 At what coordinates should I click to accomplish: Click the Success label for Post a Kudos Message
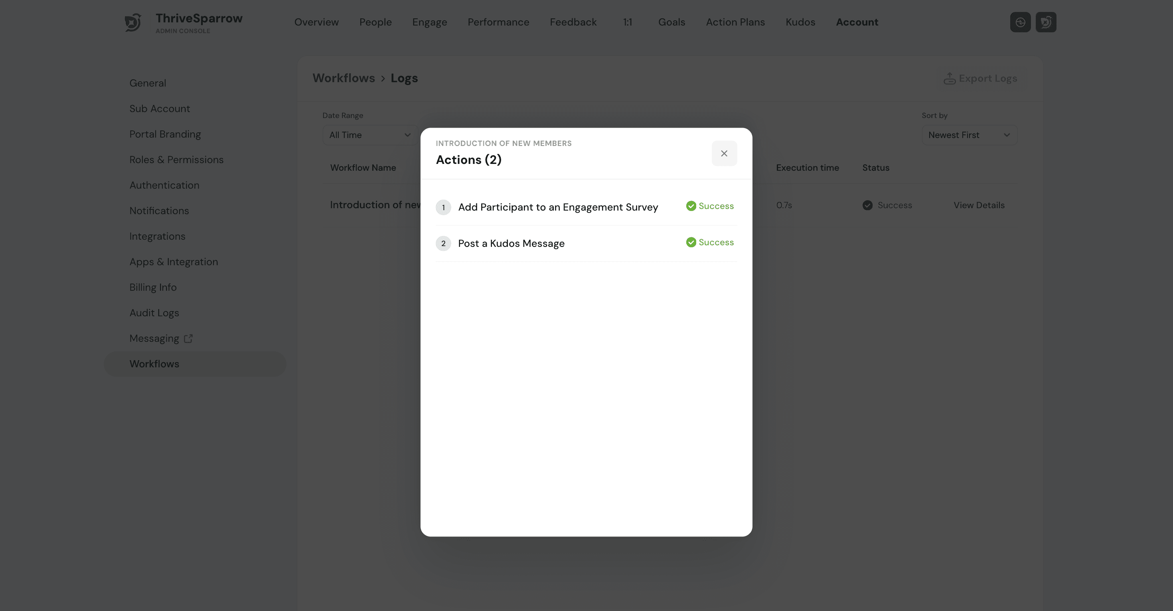tap(716, 242)
